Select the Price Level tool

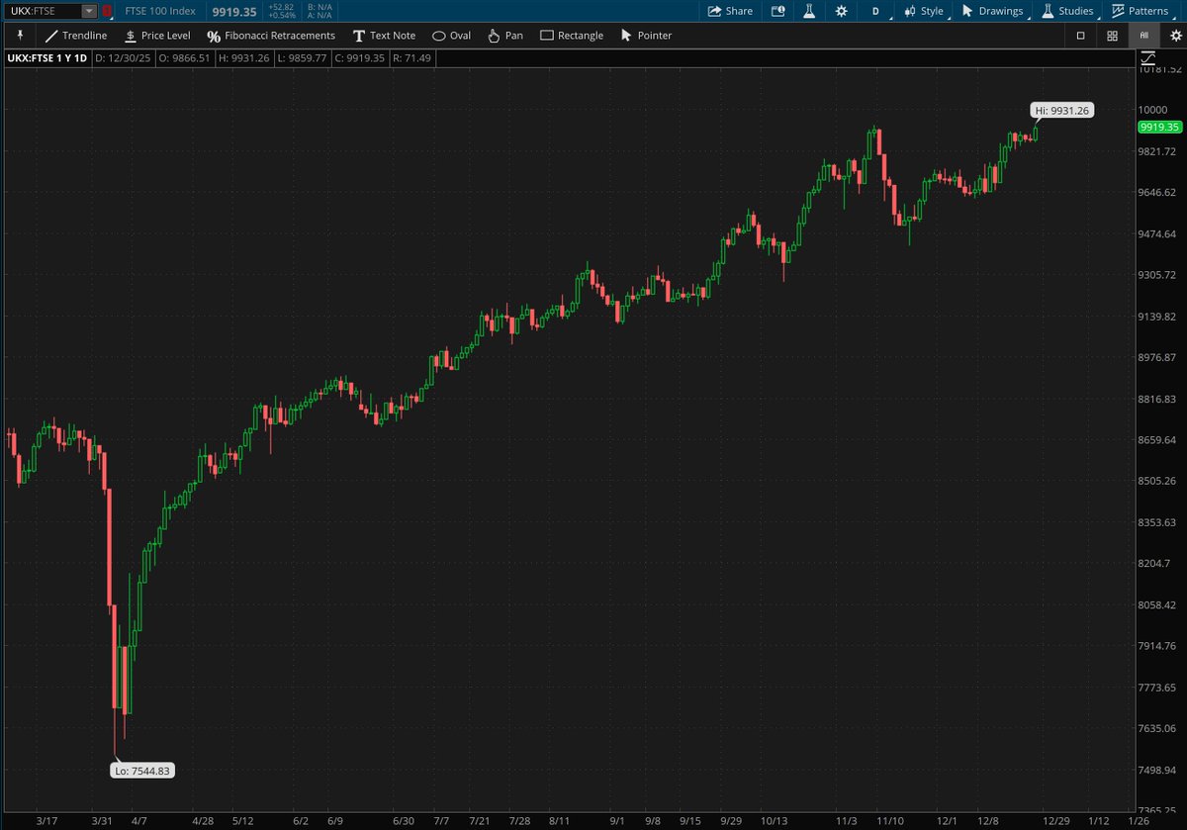click(158, 35)
